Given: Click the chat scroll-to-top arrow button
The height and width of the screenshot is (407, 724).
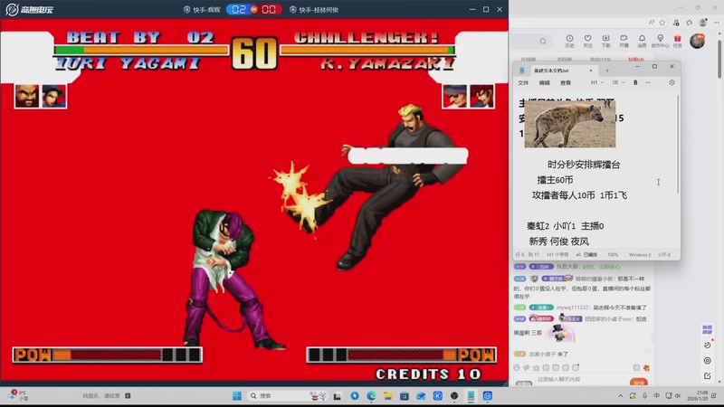Looking at the screenshot, I should (648, 352).
